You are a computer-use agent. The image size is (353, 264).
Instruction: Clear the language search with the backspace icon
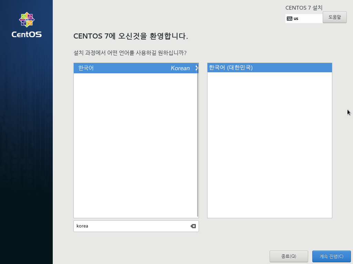click(x=193, y=226)
